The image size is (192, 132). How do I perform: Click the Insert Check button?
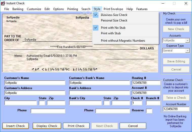(x=15, y=126)
